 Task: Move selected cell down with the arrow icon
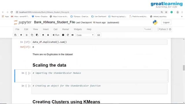48,35
